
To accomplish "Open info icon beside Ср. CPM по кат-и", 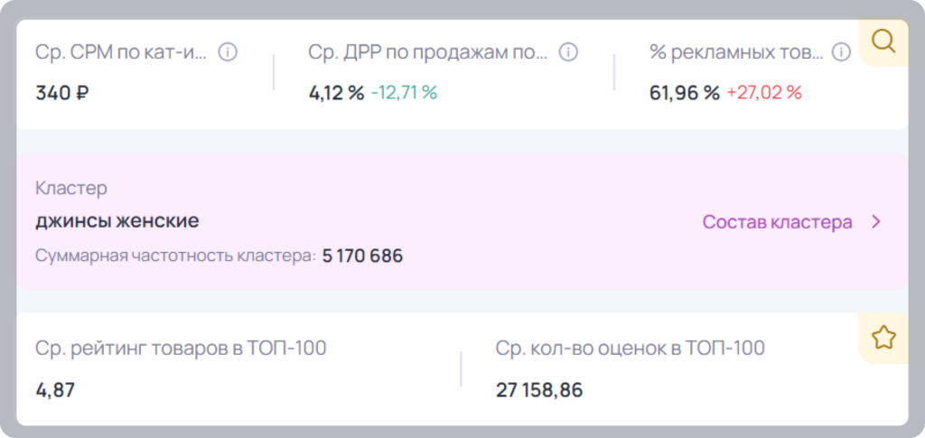I will click(x=228, y=52).
